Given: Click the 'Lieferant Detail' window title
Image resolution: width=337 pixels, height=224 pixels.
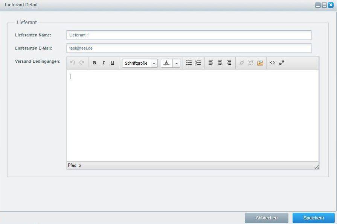Looking at the screenshot, I should pos(21,5).
